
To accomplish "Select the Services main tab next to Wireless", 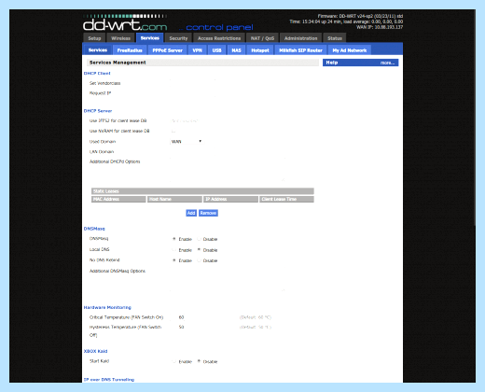I will [x=149, y=37].
